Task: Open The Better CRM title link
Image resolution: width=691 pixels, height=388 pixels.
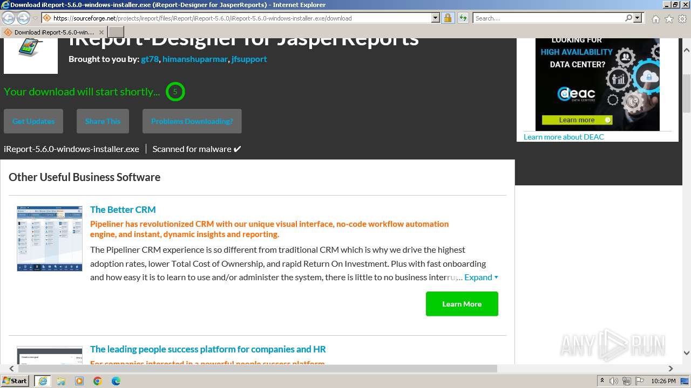Action: [123, 210]
